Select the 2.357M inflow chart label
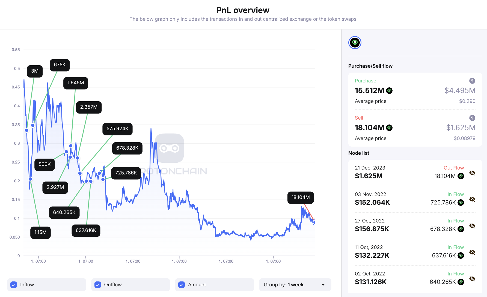This screenshot has height=297, width=487. coord(89,107)
